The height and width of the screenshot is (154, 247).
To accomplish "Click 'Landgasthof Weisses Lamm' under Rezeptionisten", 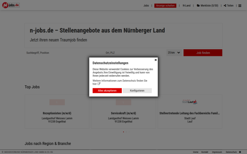I will [57, 118].
